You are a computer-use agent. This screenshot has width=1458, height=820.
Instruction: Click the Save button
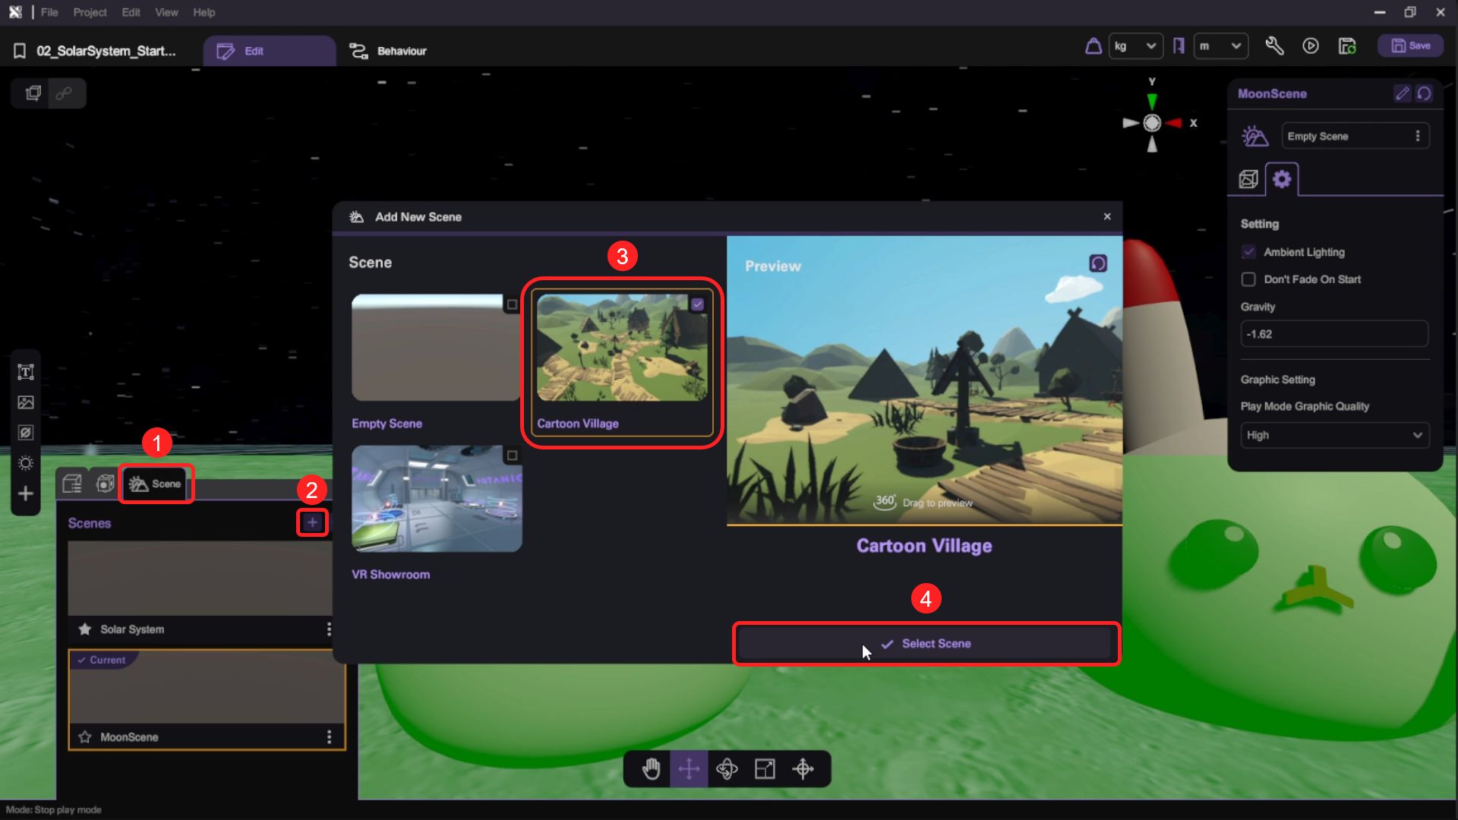[x=1410, y=46]
